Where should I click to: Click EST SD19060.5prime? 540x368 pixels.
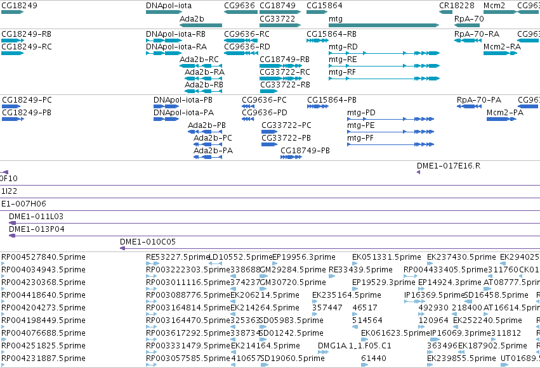pyautogui.click(x=293, y=358)
